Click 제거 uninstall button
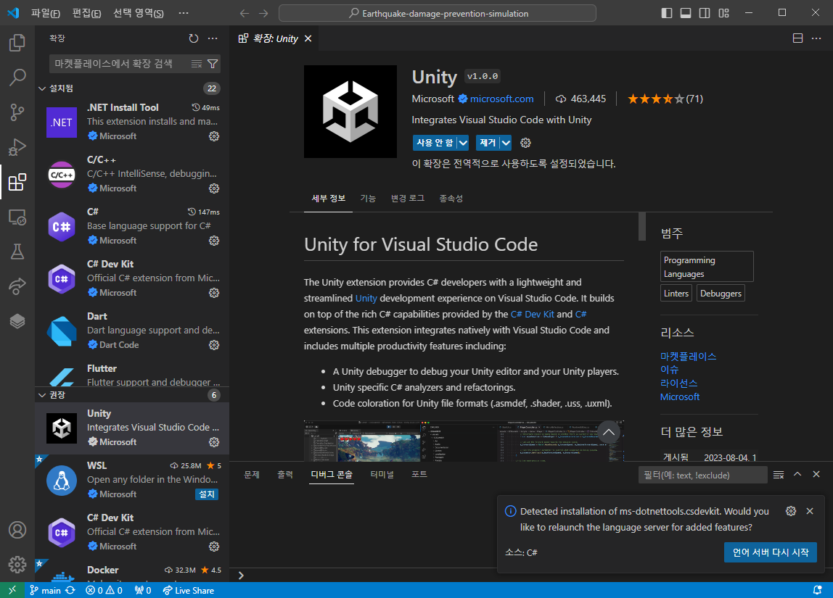 488,143
